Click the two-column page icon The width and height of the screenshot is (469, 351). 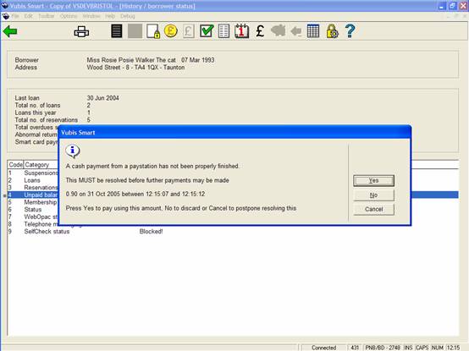coord(223,31)
